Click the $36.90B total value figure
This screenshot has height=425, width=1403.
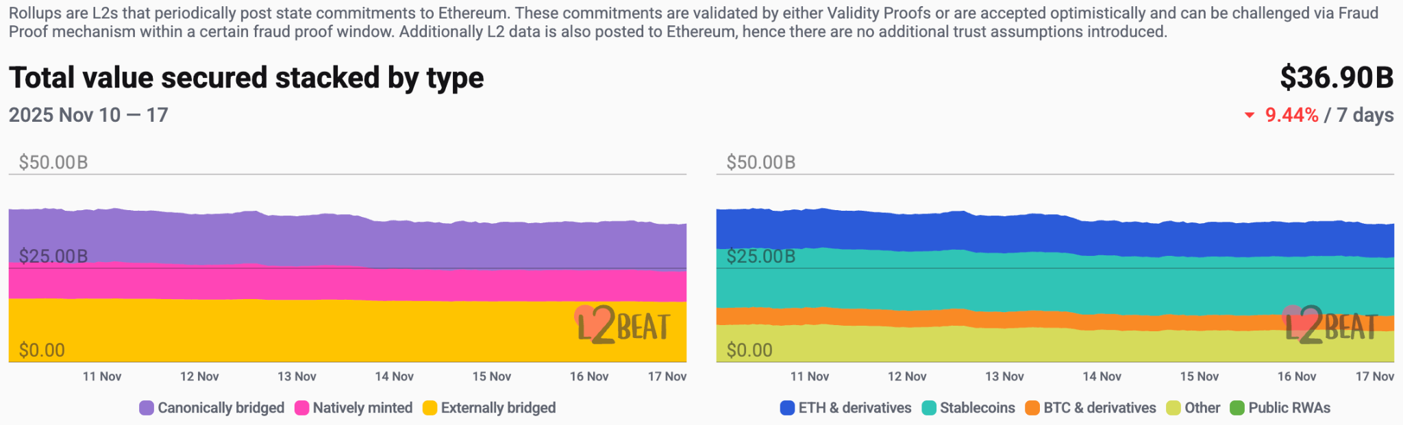(1337, 77)
